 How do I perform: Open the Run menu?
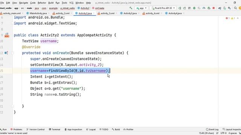(58, 3)
